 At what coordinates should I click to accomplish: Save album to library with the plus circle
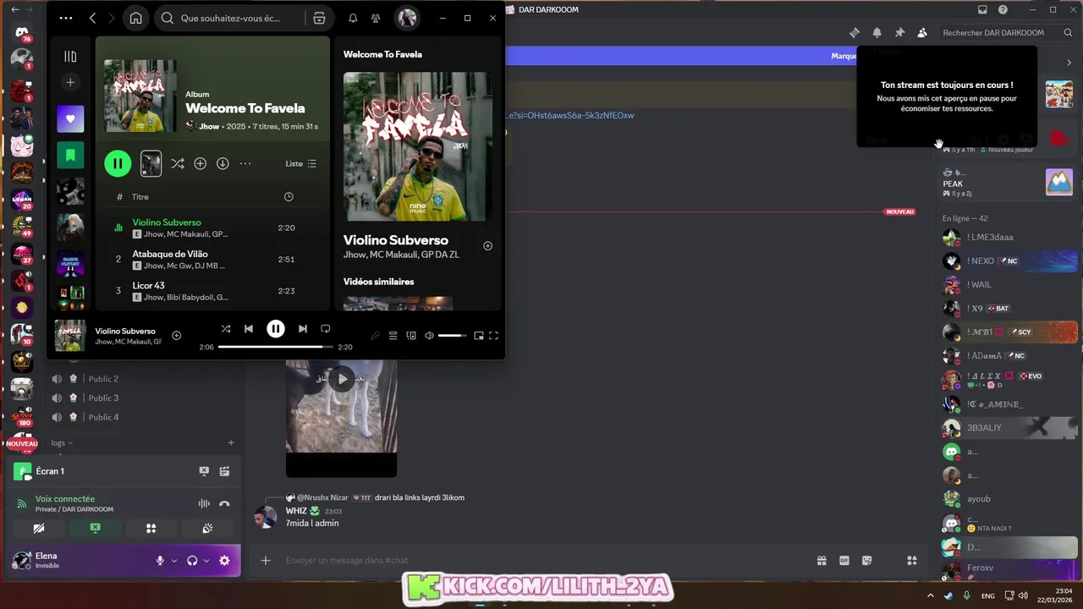[200, 163]
